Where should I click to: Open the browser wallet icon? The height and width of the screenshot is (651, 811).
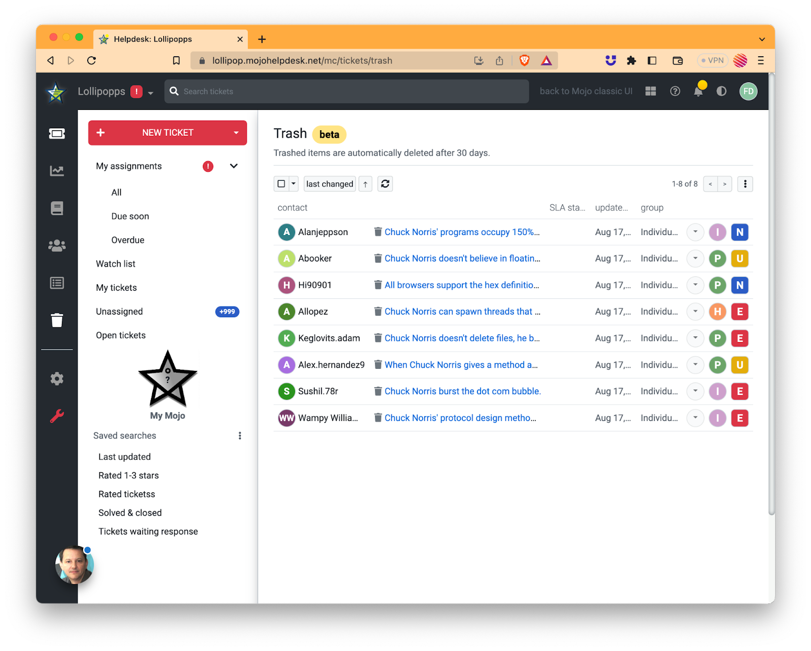click(678, 61)
